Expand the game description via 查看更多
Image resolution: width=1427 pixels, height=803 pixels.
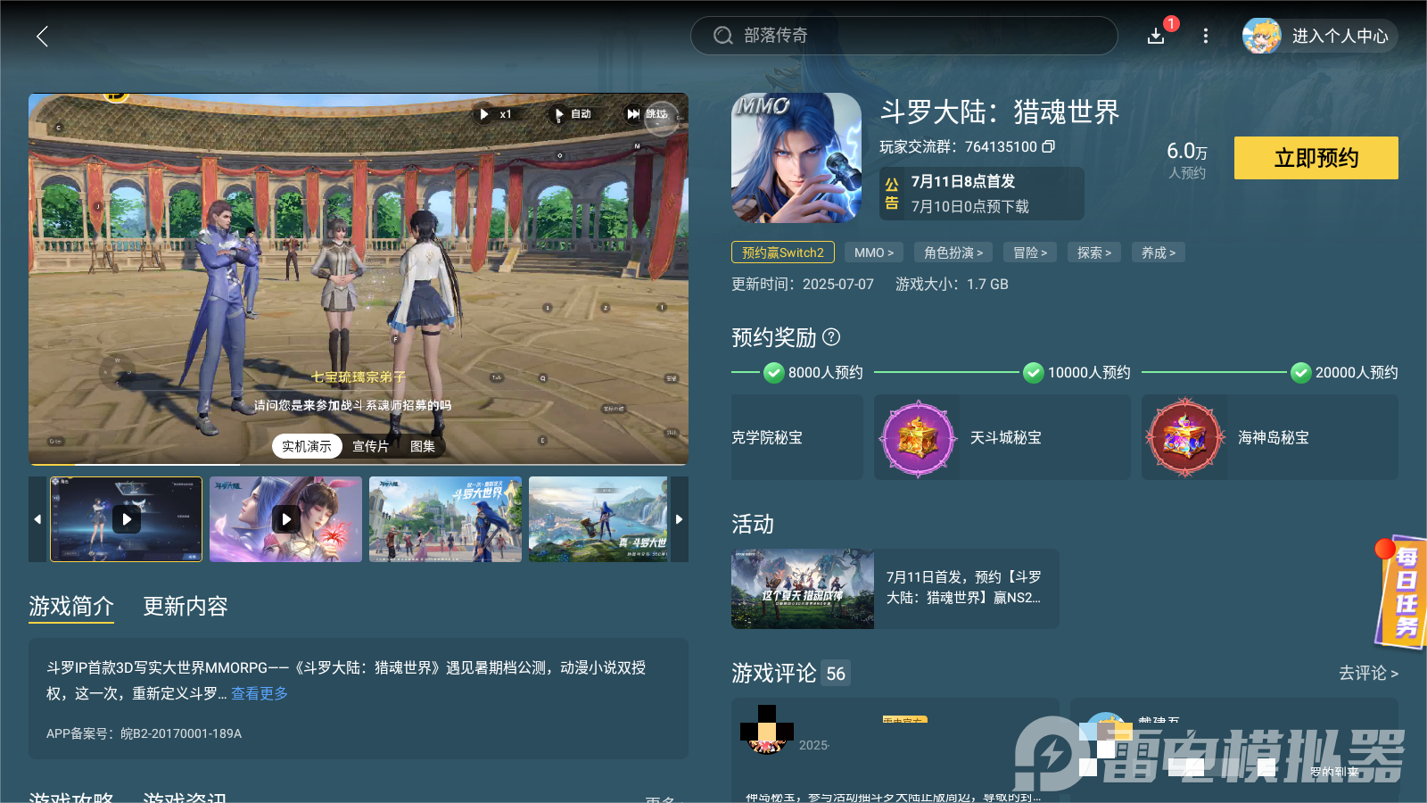pyautogui.click(x=260, y=693)
